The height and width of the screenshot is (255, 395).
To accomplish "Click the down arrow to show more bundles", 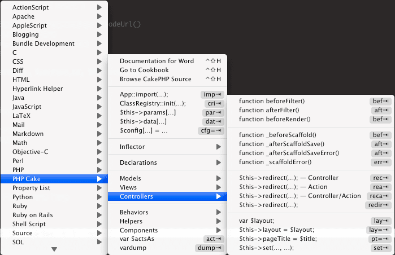I will click(x=54, y=249).
